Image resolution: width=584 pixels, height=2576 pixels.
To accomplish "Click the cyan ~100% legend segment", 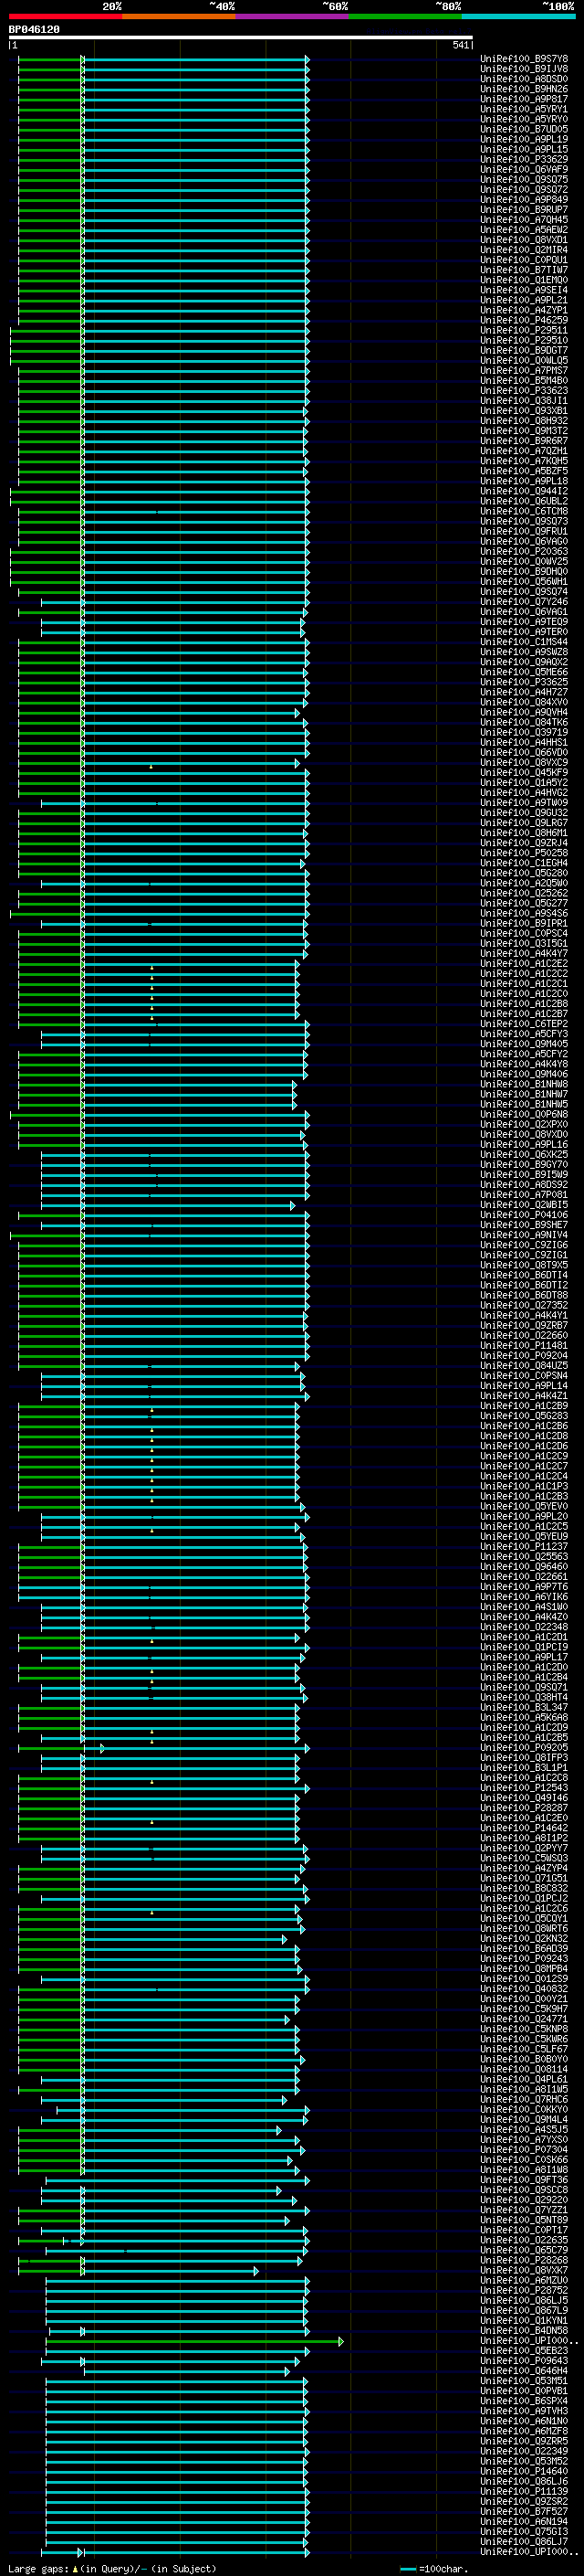I will [x=518, y=16].
